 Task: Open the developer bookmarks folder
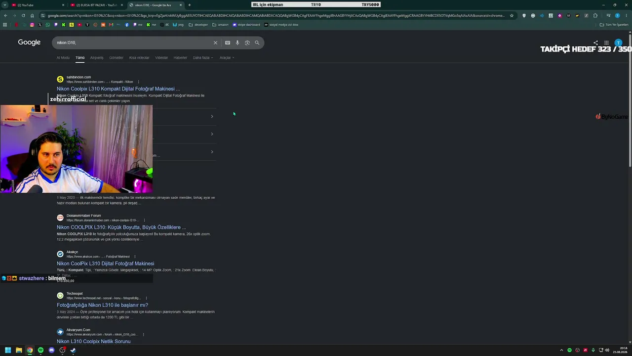(x=198, y=25)
